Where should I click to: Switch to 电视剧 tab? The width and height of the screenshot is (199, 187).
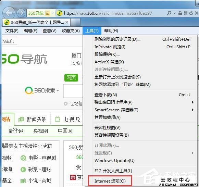[x=67, y=119]
